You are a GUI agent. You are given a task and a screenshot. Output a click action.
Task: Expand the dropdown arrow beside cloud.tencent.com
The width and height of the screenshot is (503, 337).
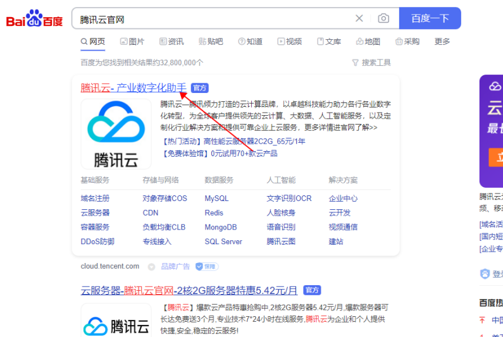point(151,267)
